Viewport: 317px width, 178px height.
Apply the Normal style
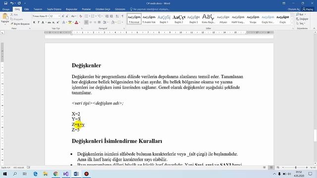coord(134,19)
